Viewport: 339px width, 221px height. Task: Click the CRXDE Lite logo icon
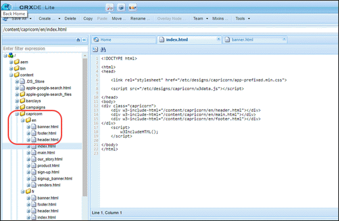pyautogui.click(x=7, y=6)
